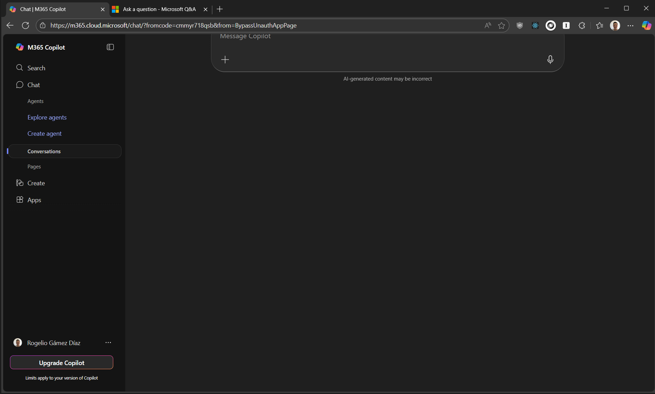The image size is (655, 394).
Task: Start voice input with the microphone icon
Action: (x=550, y=60)
